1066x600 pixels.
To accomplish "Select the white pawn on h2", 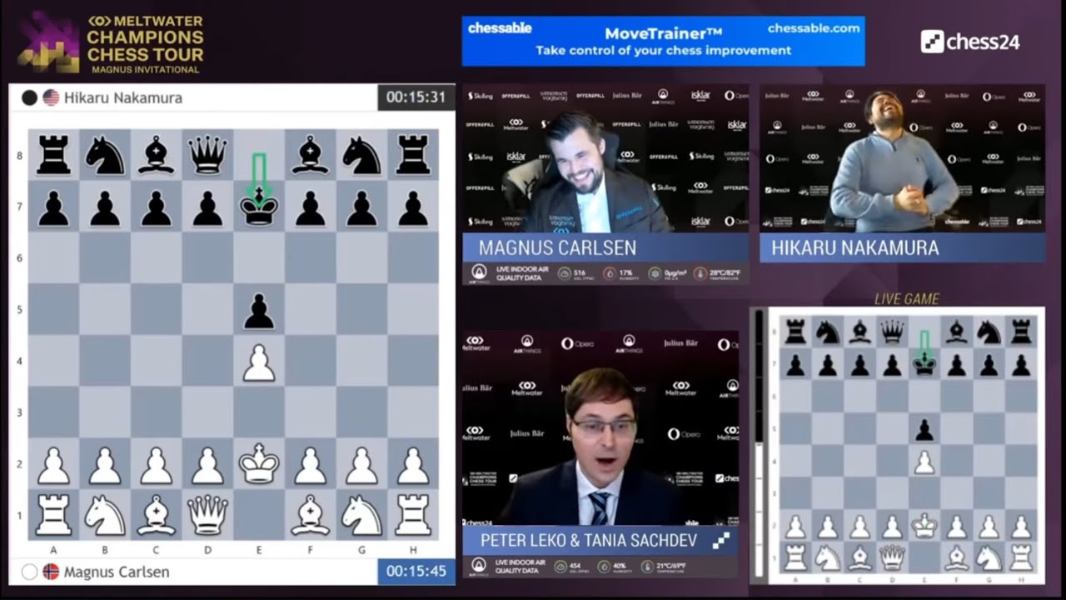I will click(413, 465).
